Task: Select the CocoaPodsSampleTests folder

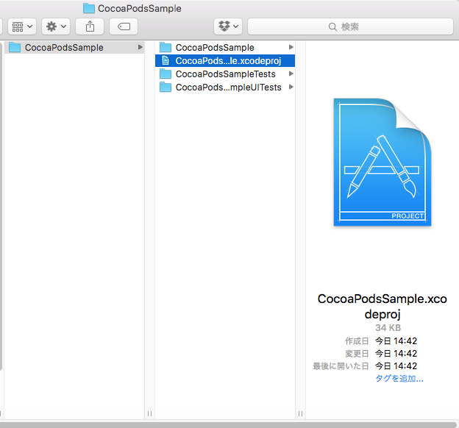Action: click(225, 74)
